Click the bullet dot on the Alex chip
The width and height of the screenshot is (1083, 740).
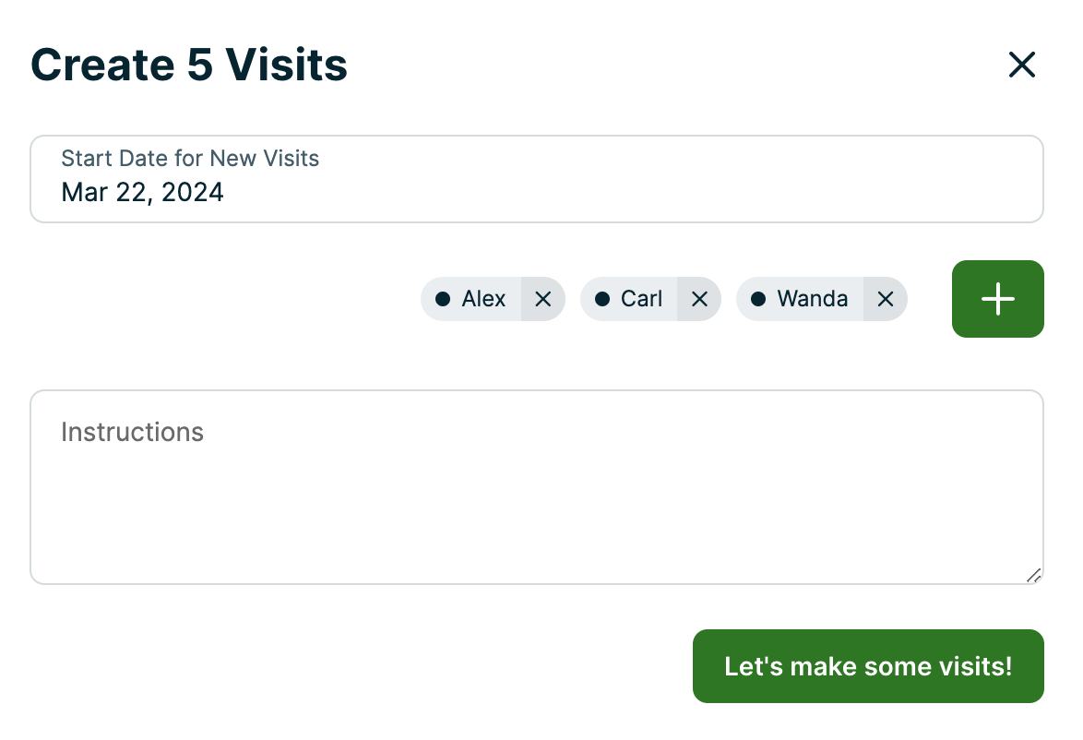445,298
